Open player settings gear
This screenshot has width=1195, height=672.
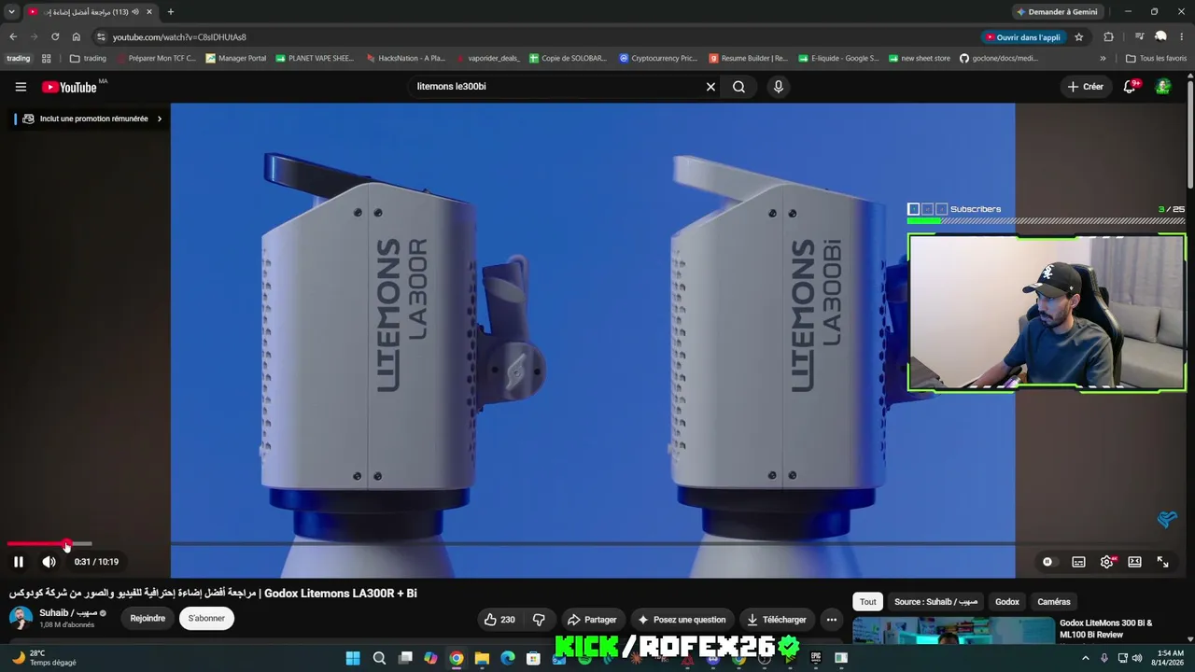1107,562
